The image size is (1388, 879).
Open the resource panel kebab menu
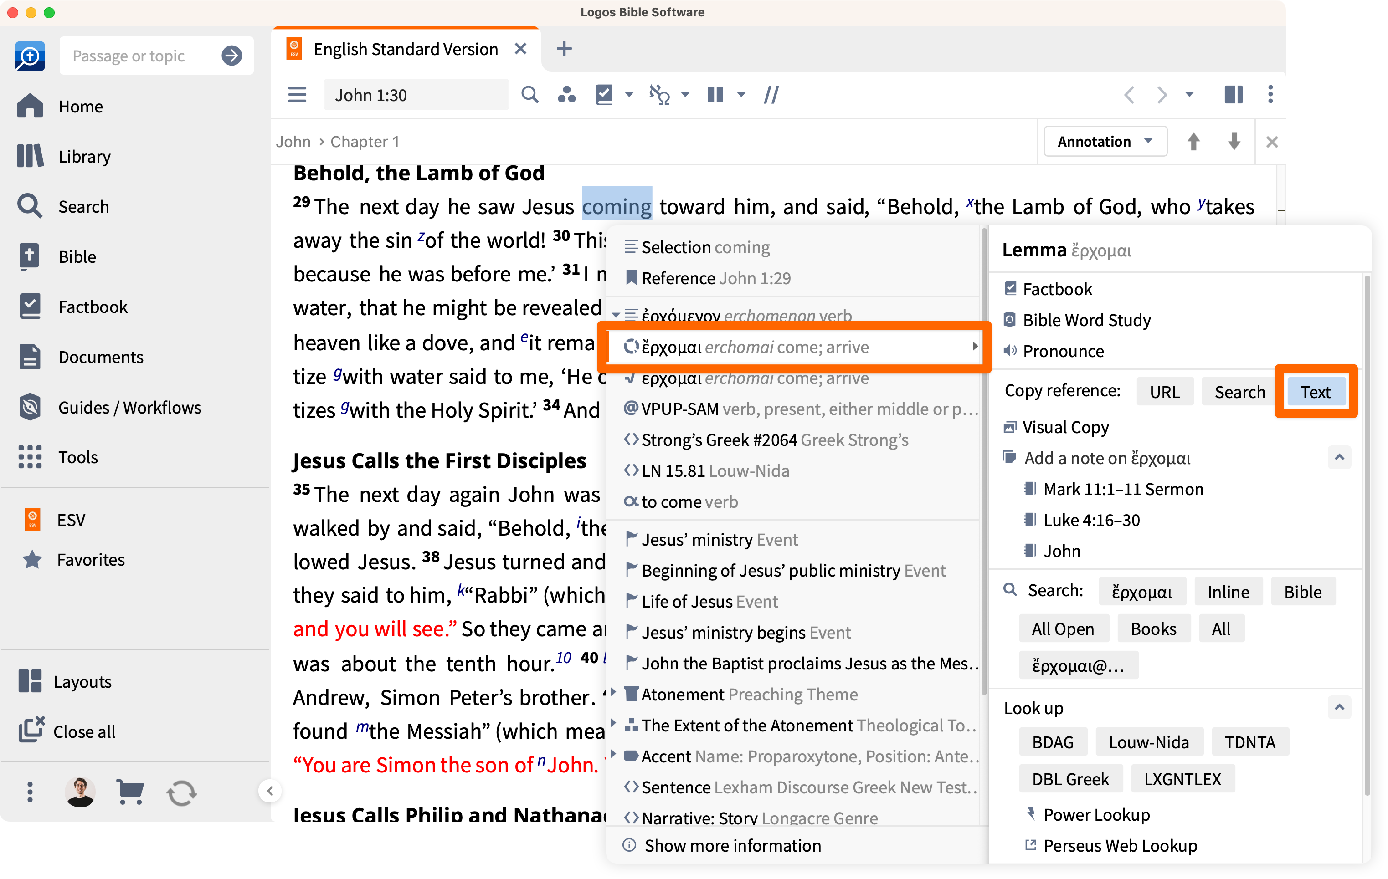[1270, 94]
